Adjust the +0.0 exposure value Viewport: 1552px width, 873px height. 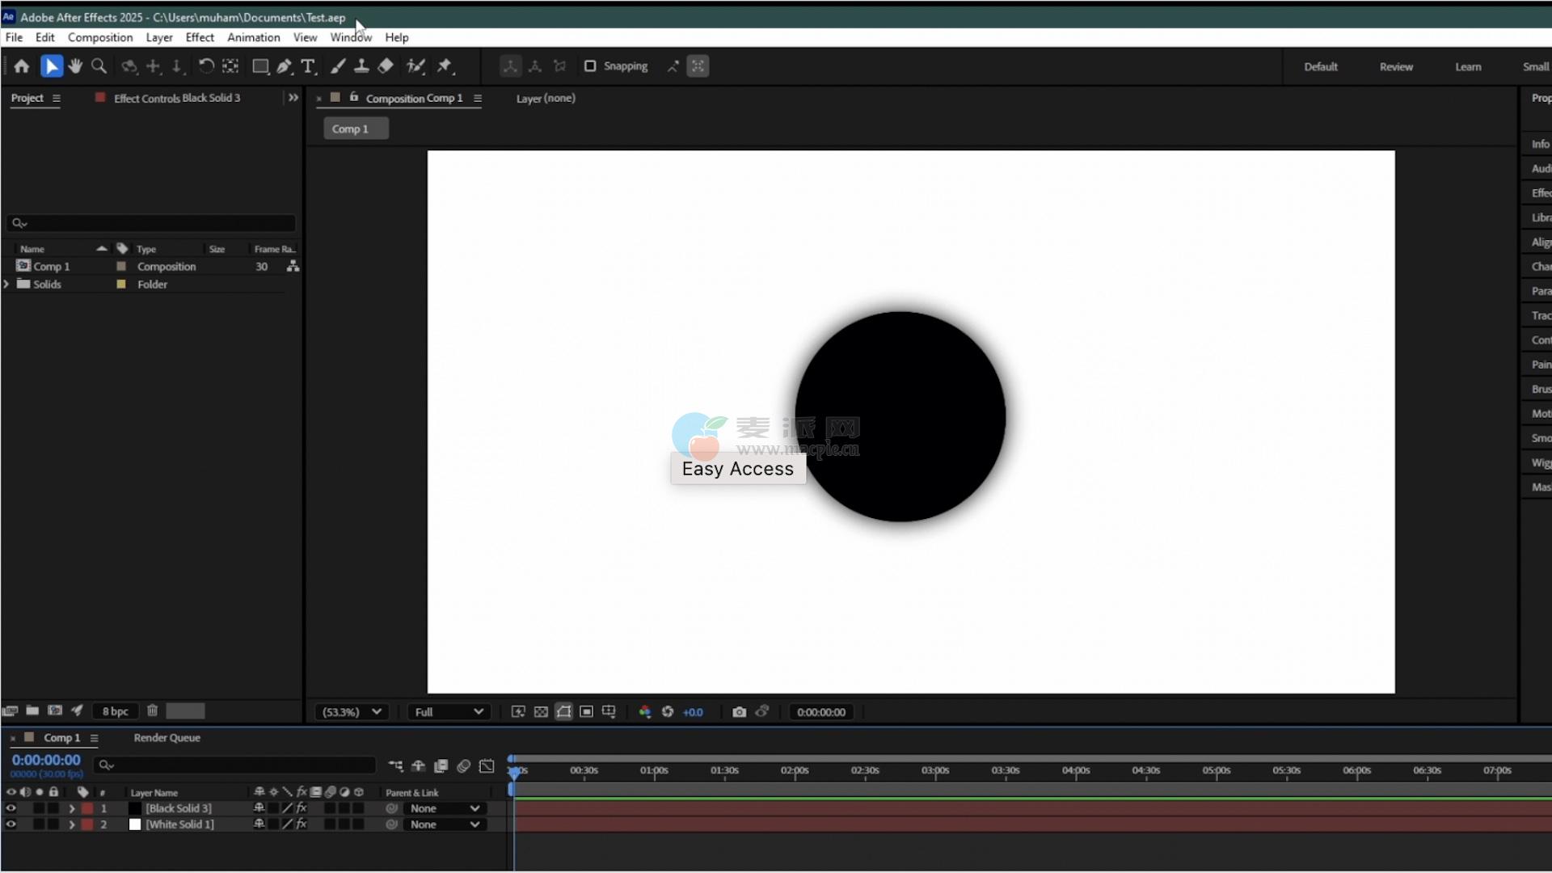click(693, 712)
